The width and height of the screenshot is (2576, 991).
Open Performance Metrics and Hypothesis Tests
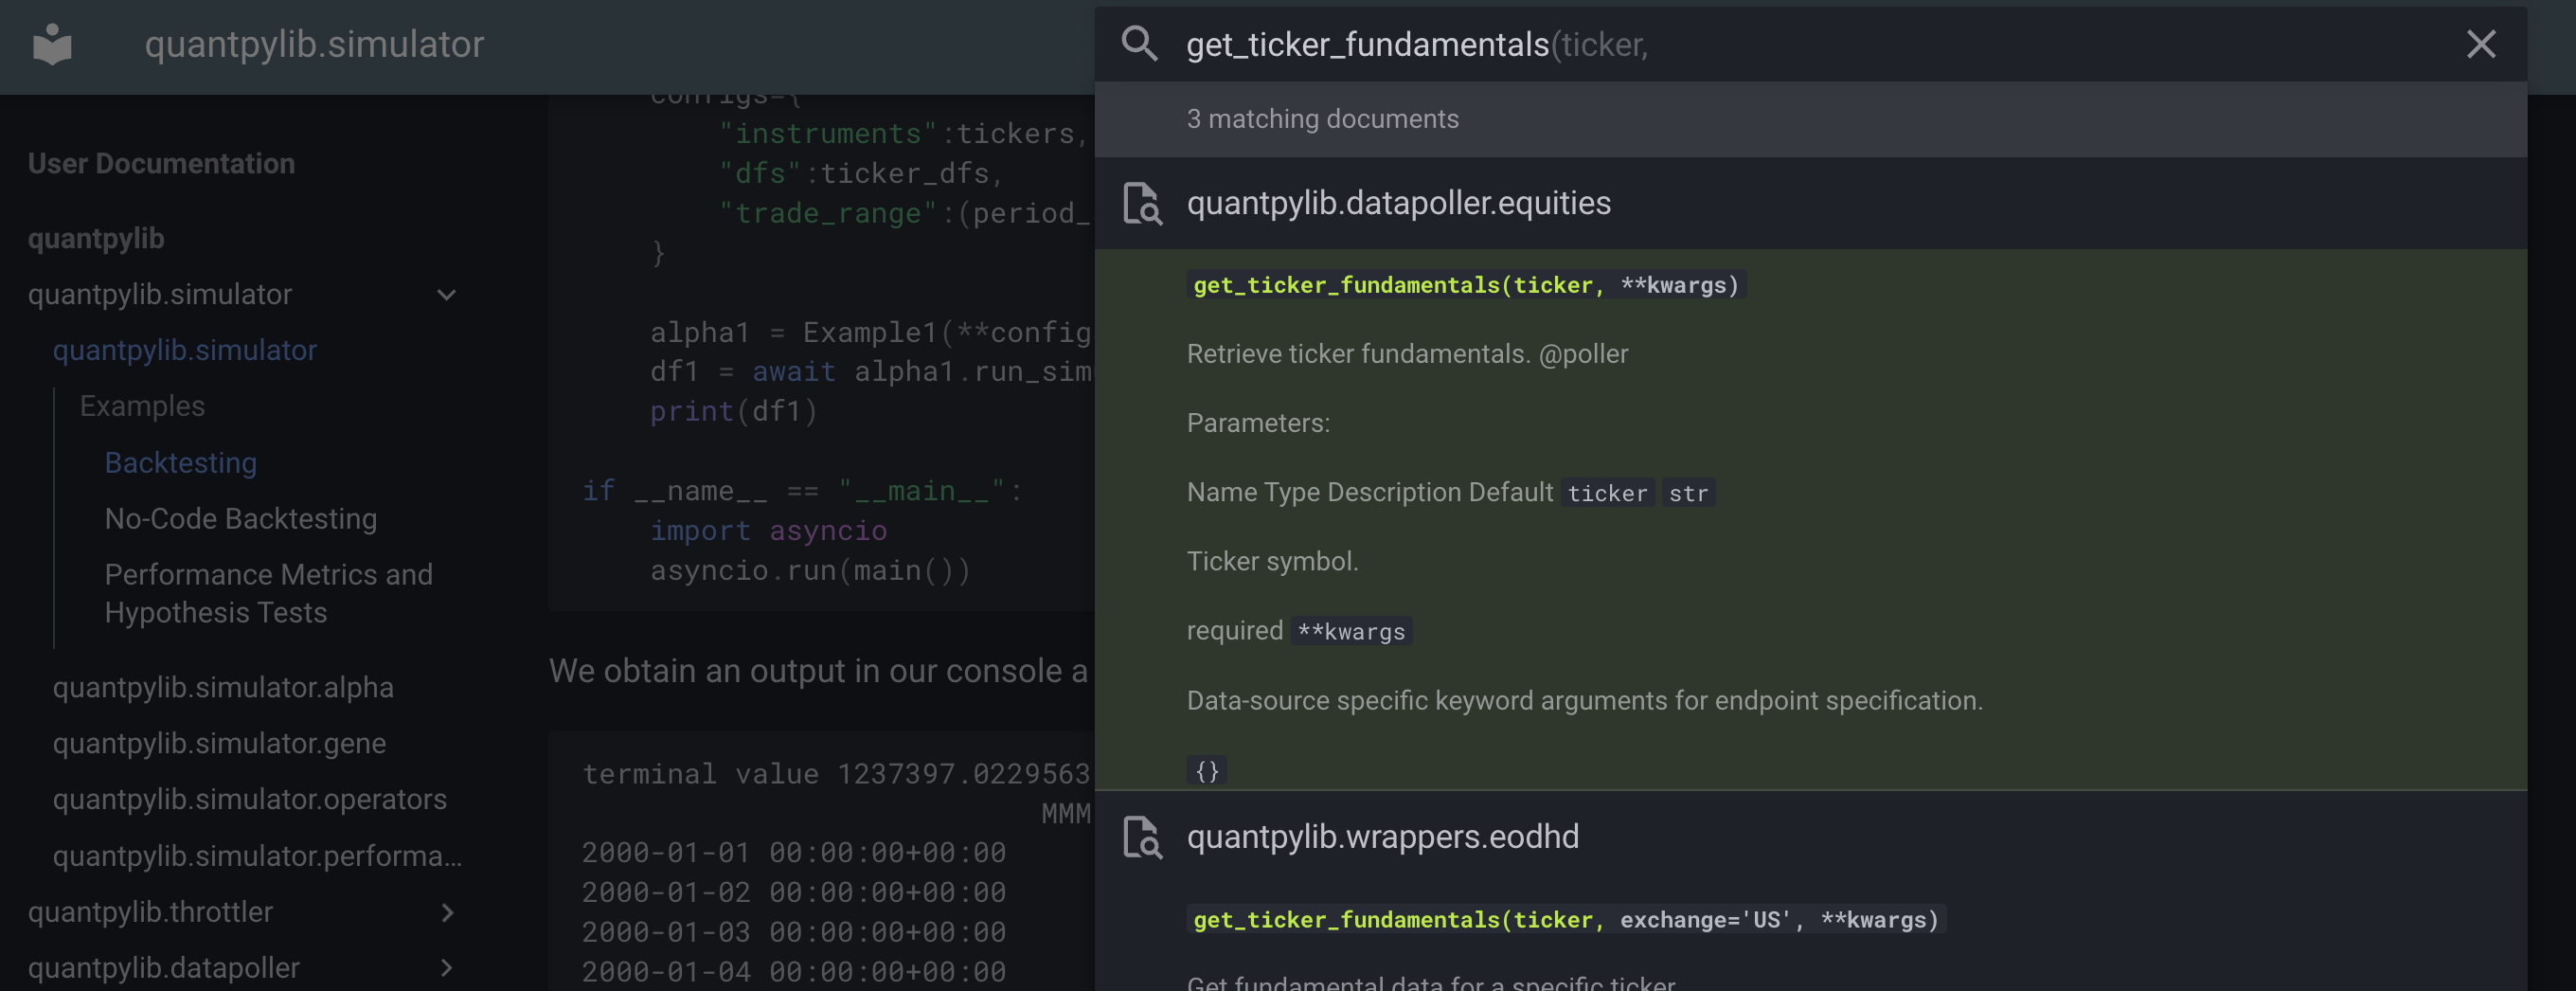pos(269,594)
